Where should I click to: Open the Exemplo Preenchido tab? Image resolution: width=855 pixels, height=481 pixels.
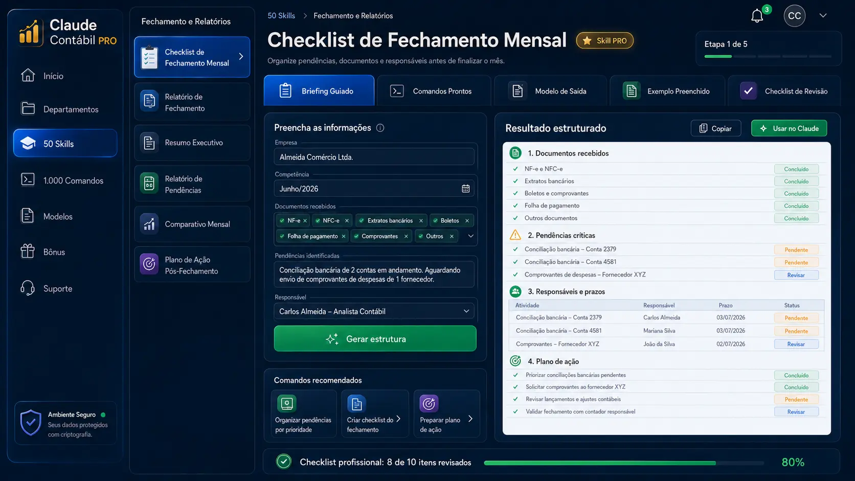tap(667, 91)
